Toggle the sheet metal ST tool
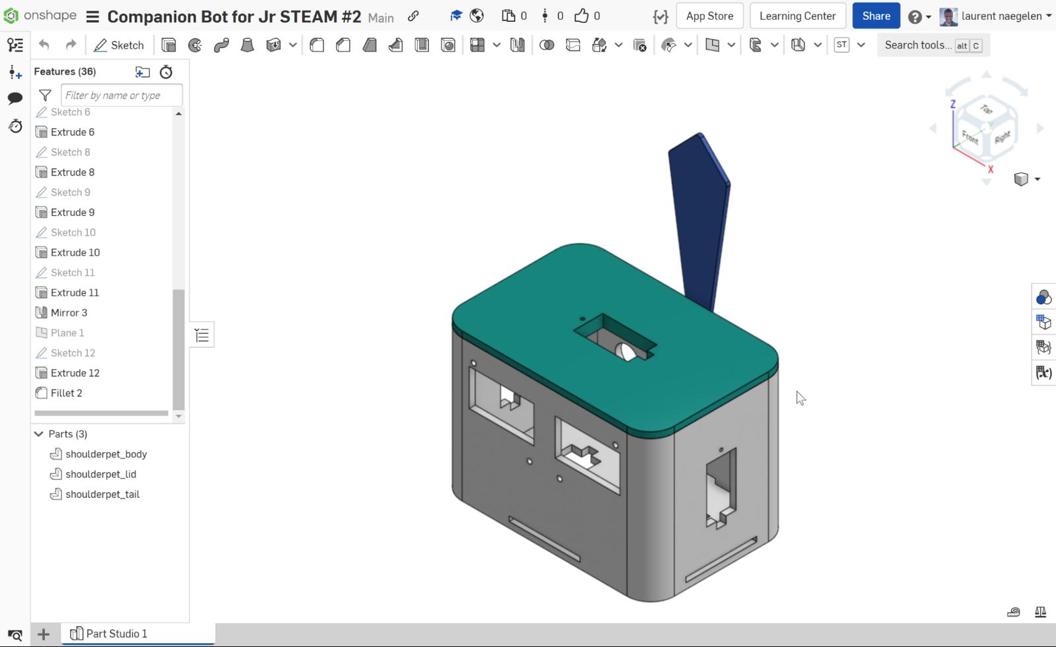Viewport: 1056px width, 647px height. pyautogui.click(x=841, y=45)
